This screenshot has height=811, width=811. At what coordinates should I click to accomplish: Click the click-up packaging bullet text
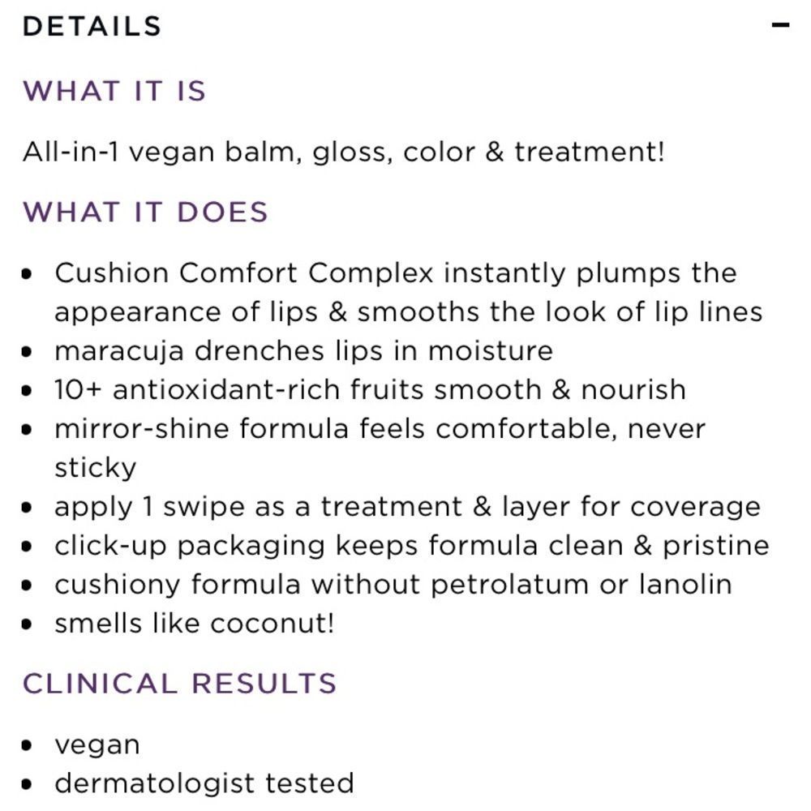pyautogui.click(x=411, y=546)
